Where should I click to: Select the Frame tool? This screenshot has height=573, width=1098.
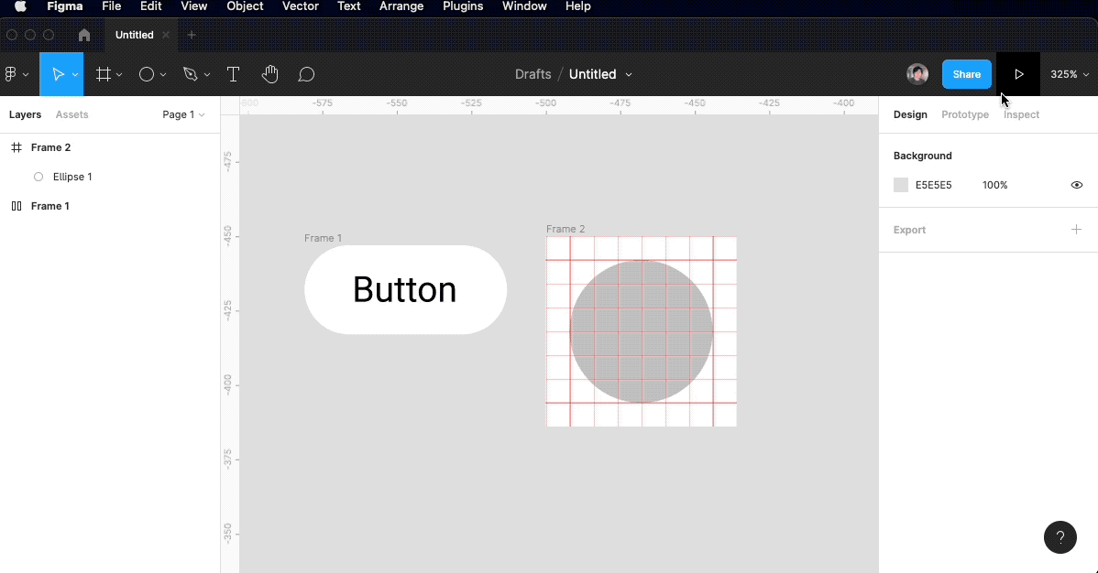[x=103, y=74]
